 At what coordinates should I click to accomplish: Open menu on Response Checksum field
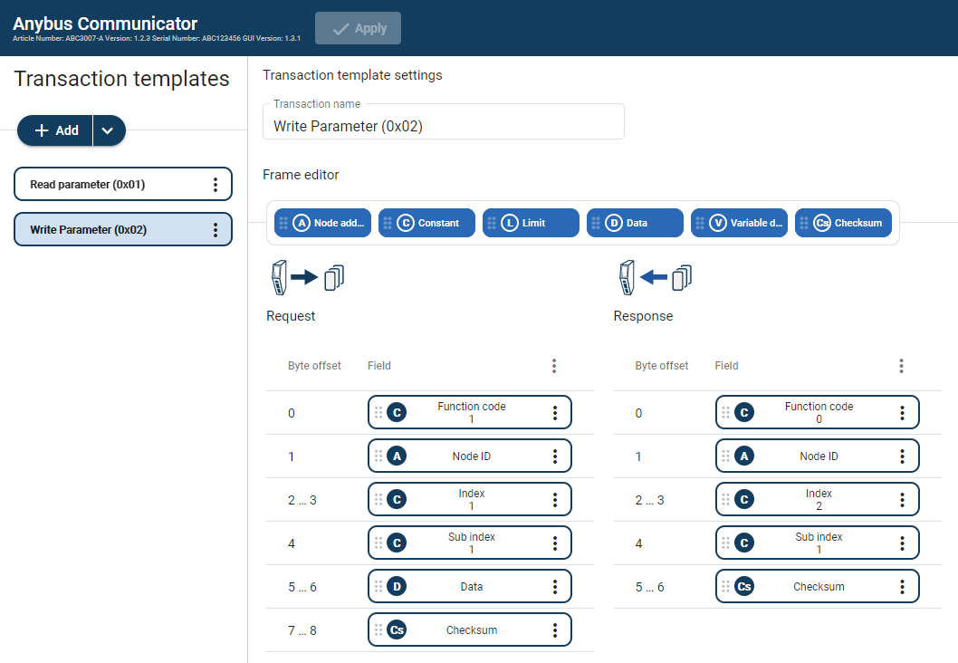click(x=902, y=586)
